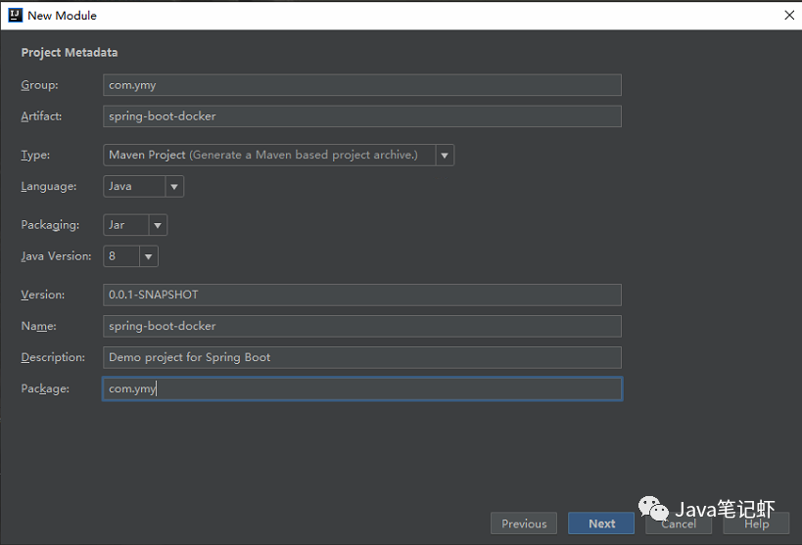802x545 pixels.
Task: Click the Artifact label
Action: coord(41,116)
